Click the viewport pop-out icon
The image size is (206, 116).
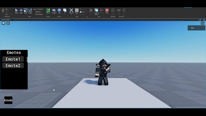pyautogui.click(x=204, y=20)
